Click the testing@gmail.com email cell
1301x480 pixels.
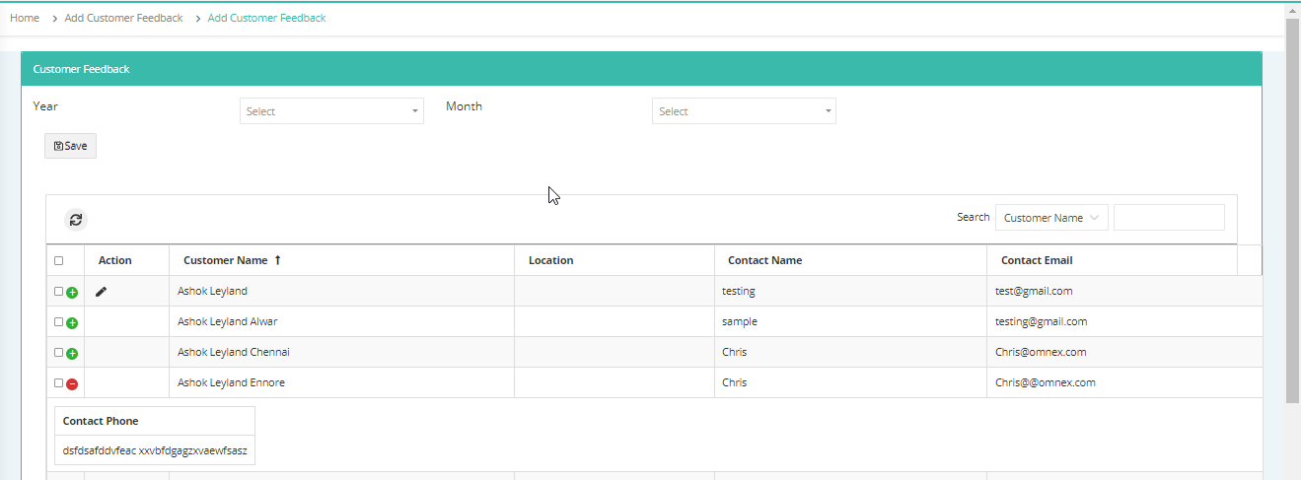1124,321
